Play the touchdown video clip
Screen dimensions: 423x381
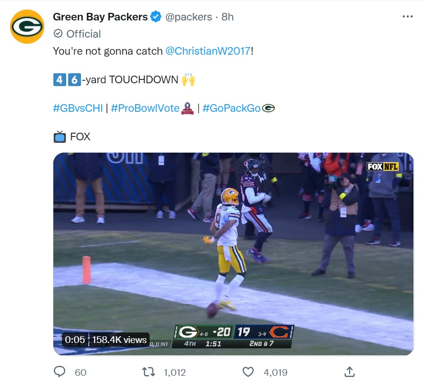233,254
